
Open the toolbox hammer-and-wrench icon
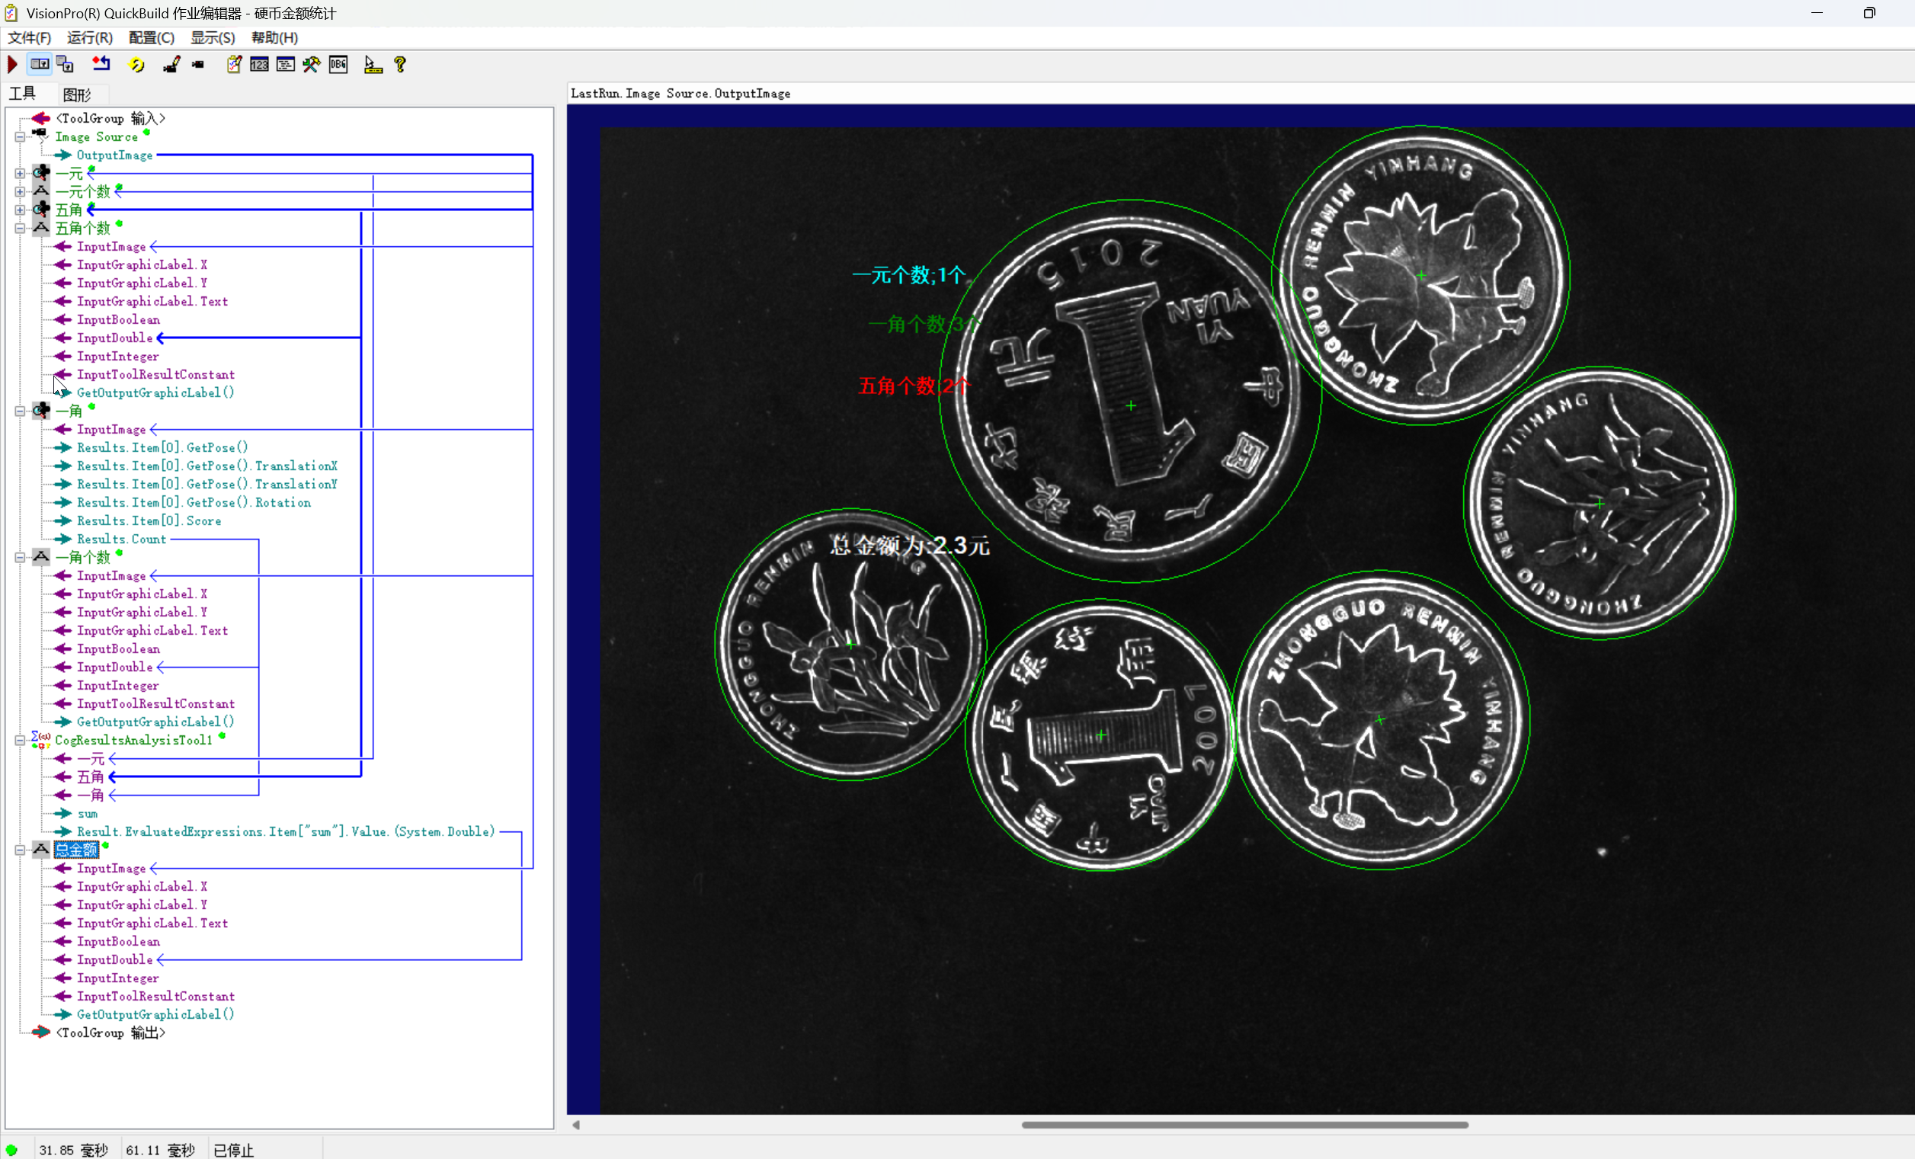[312, 65]
